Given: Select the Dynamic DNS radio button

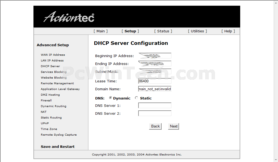Looking at the screenshot, I should click(110, 98).
